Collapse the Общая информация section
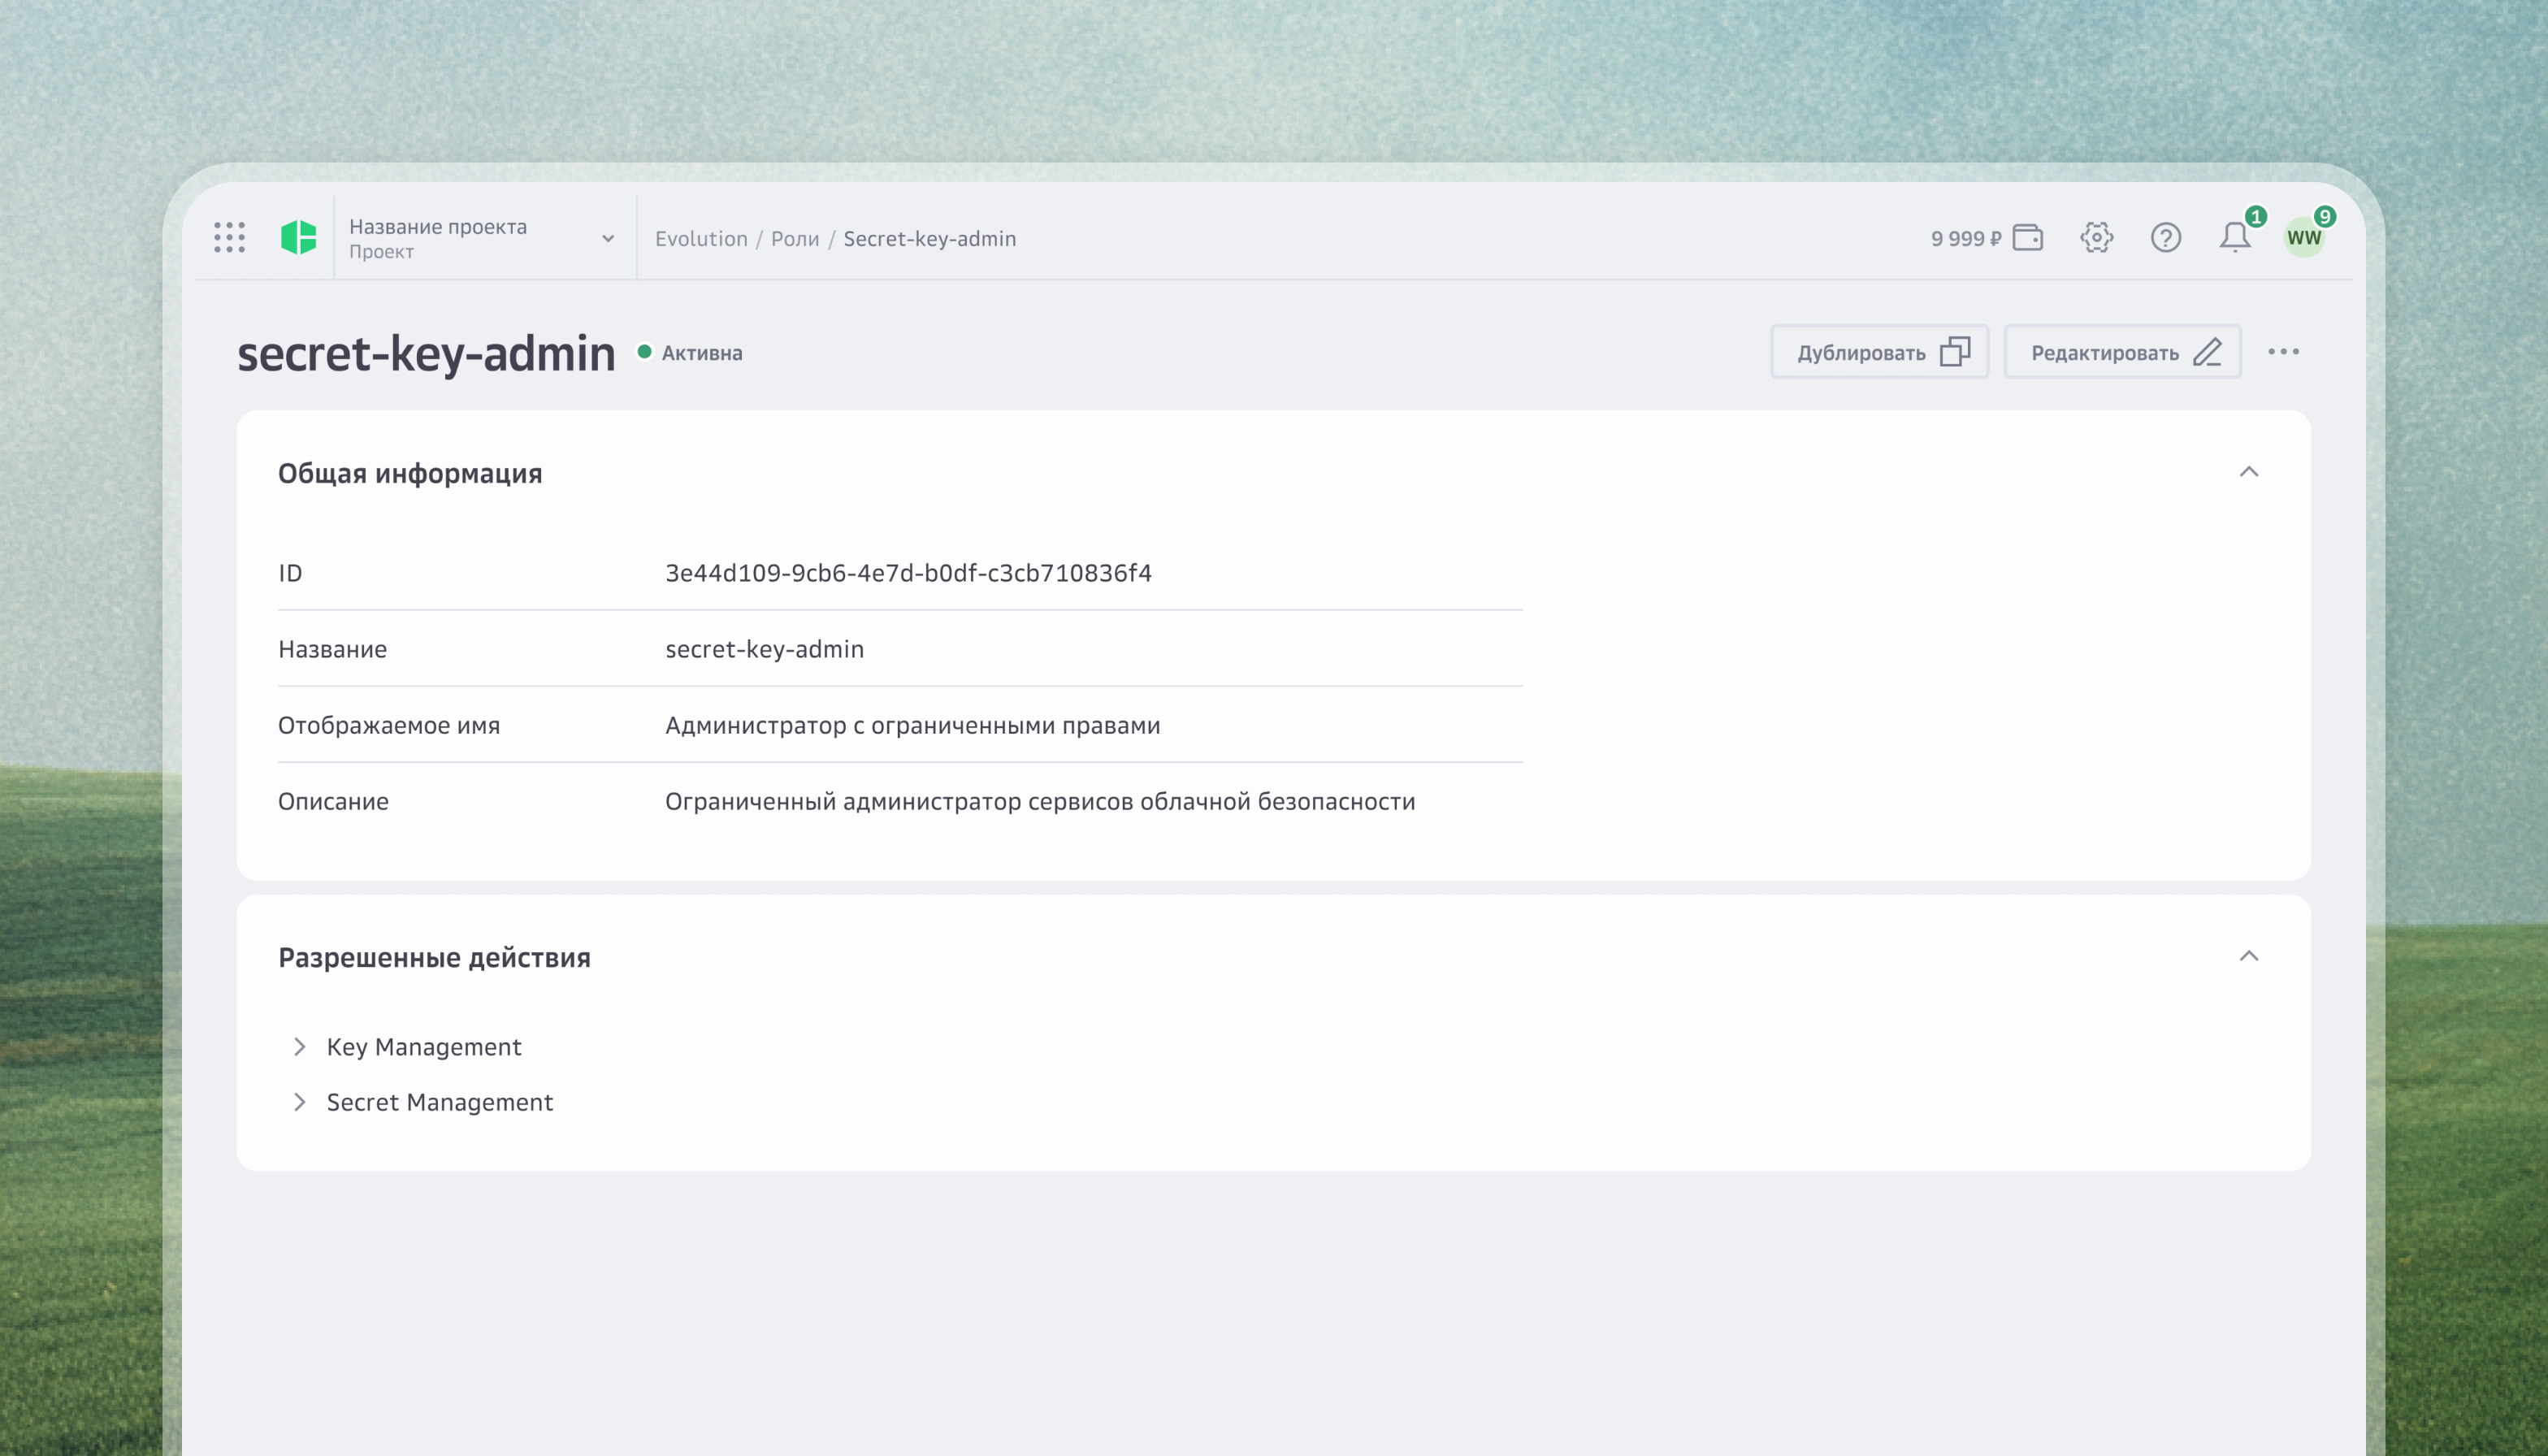 (2249, 472)
